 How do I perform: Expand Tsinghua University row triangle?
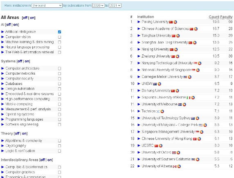139,36
